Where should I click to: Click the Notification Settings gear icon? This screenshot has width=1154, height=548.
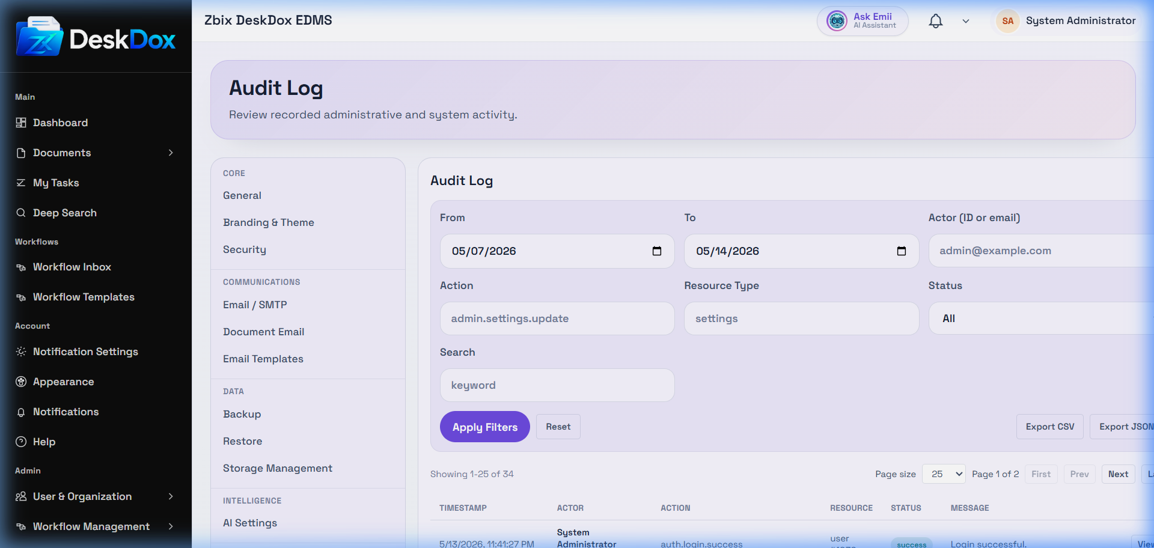[x=21, y=352]
